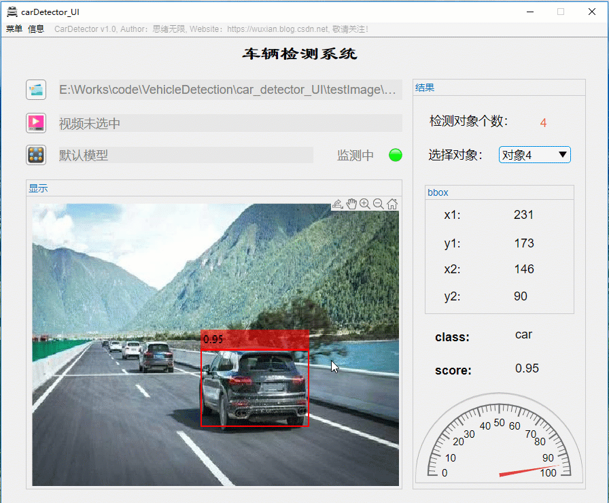Click the 选择对象 label
The width and height of the screenshot is (609, 503).
tap(455, 155)
